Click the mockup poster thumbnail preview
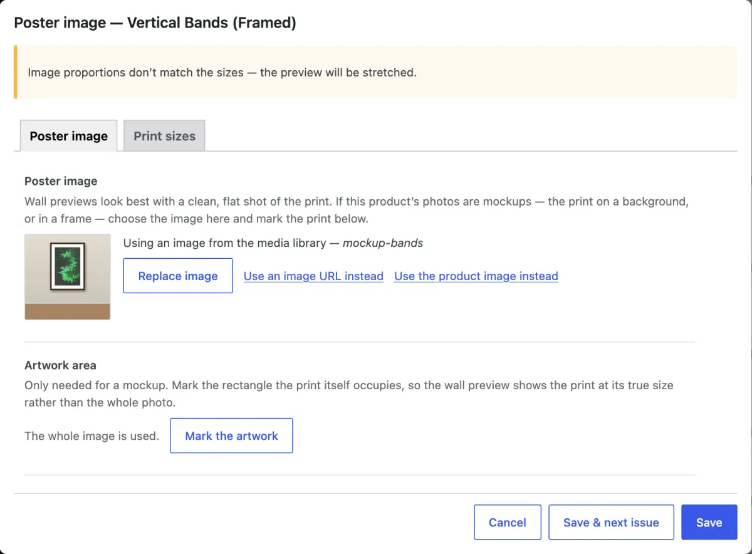 click(68, 277)
